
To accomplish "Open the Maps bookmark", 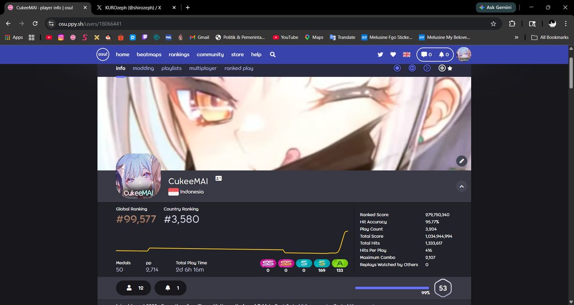I will (314, 37).
